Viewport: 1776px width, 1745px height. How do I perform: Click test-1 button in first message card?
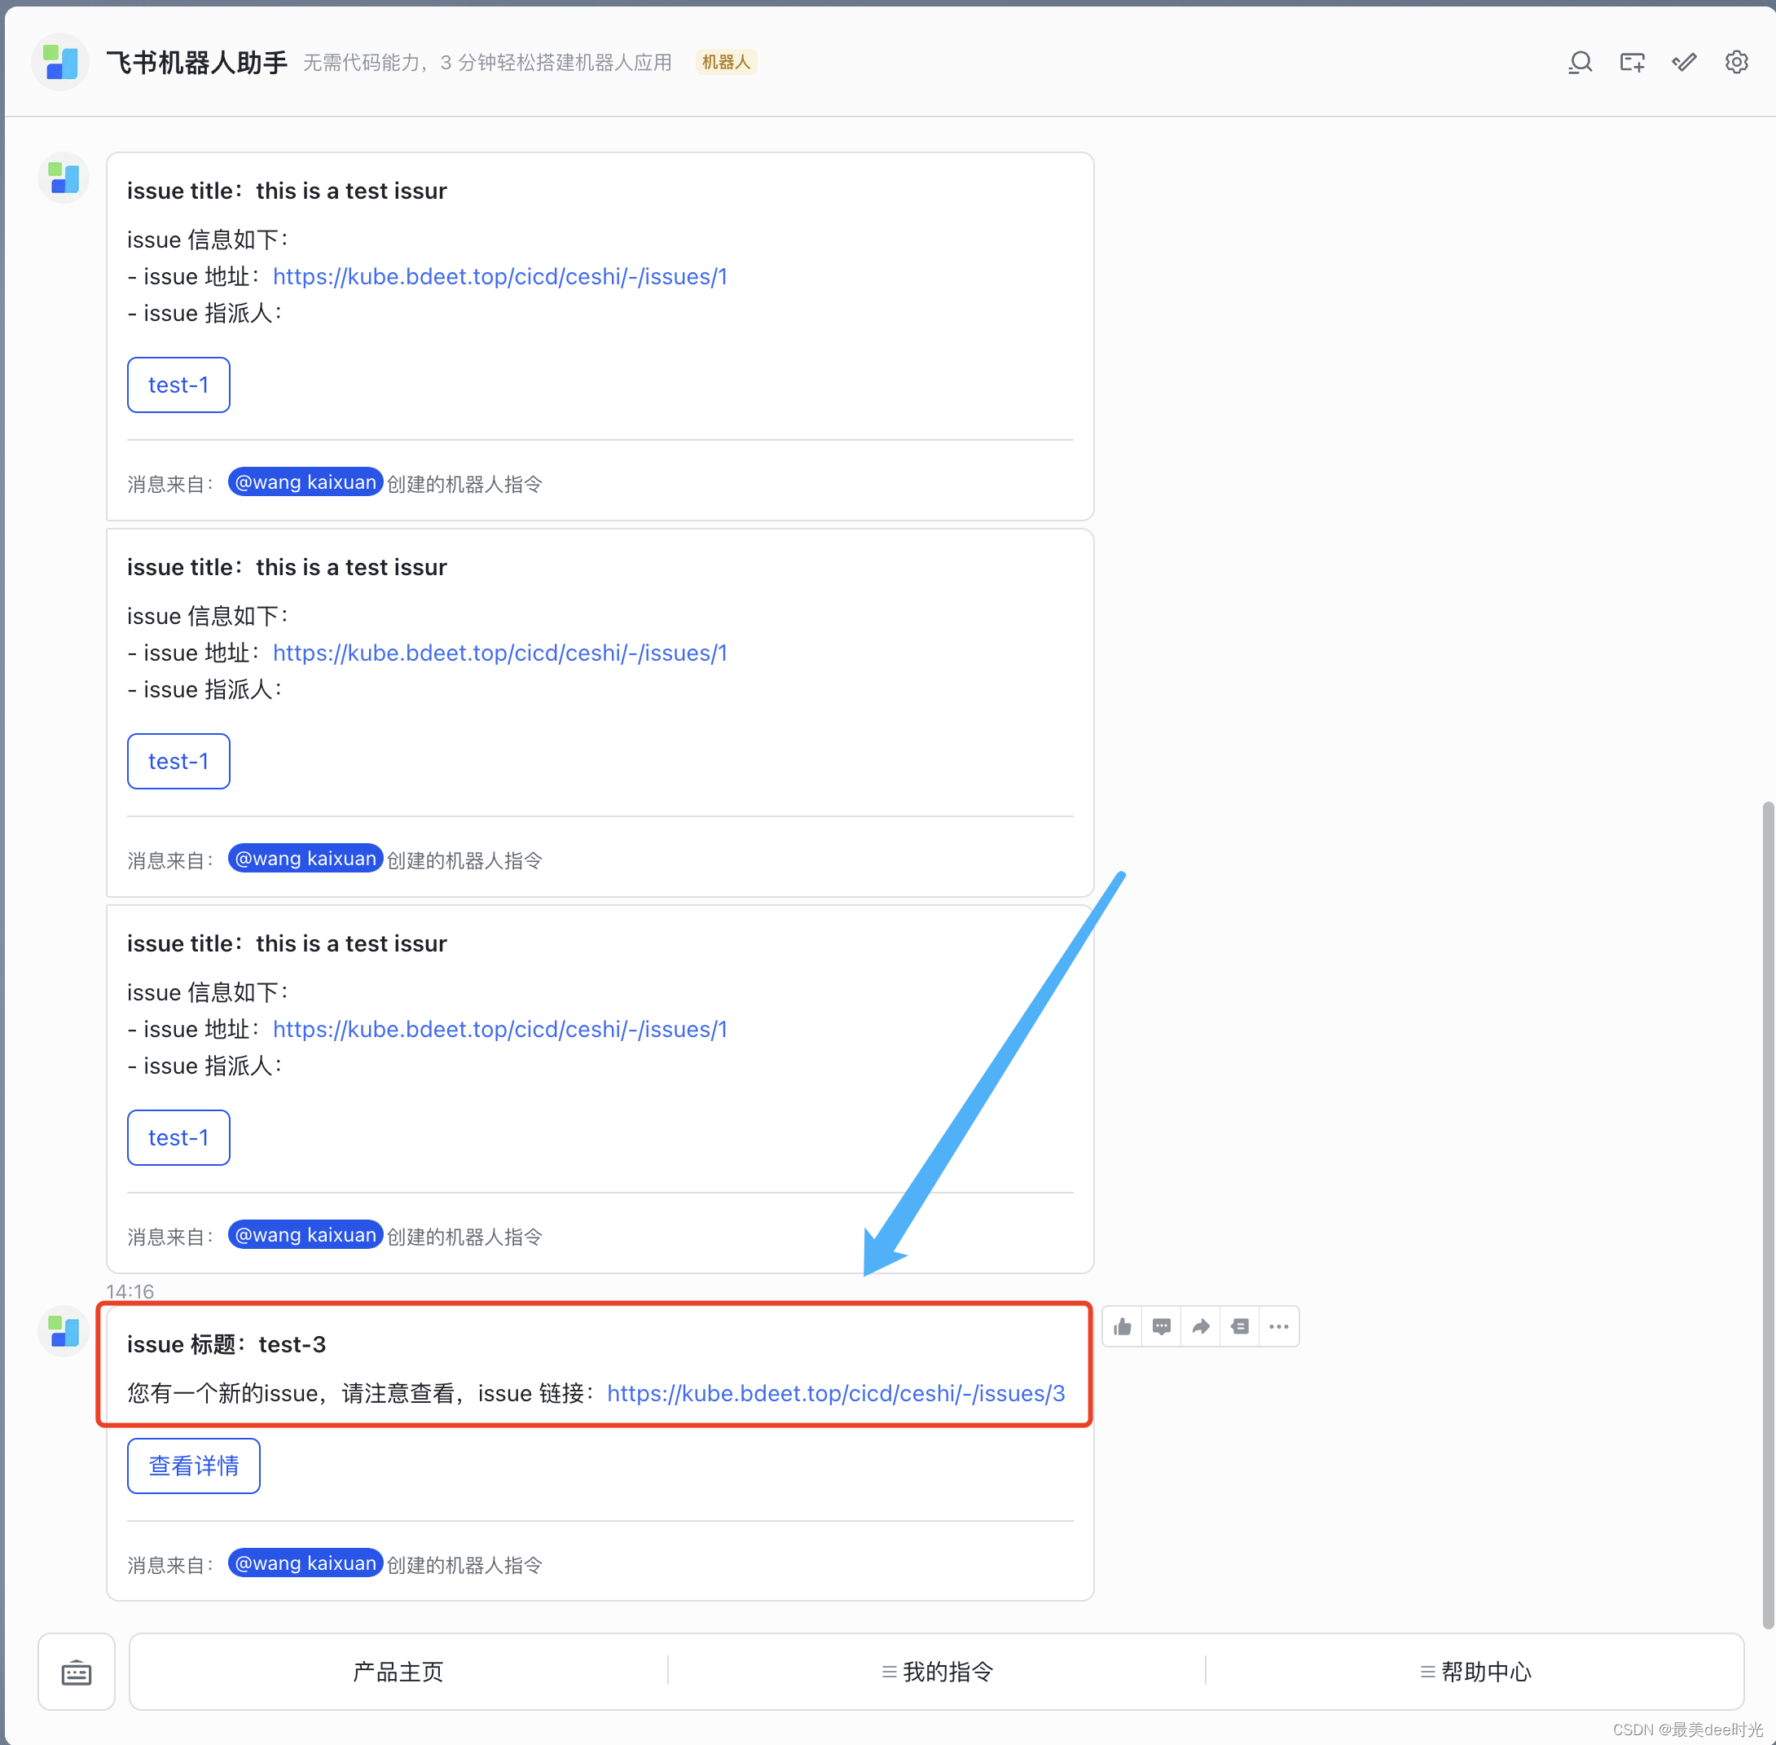pyautogui.click(x=178, y=385)
